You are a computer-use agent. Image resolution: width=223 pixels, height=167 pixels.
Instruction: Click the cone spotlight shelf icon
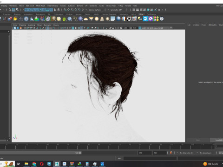[102, 19]
